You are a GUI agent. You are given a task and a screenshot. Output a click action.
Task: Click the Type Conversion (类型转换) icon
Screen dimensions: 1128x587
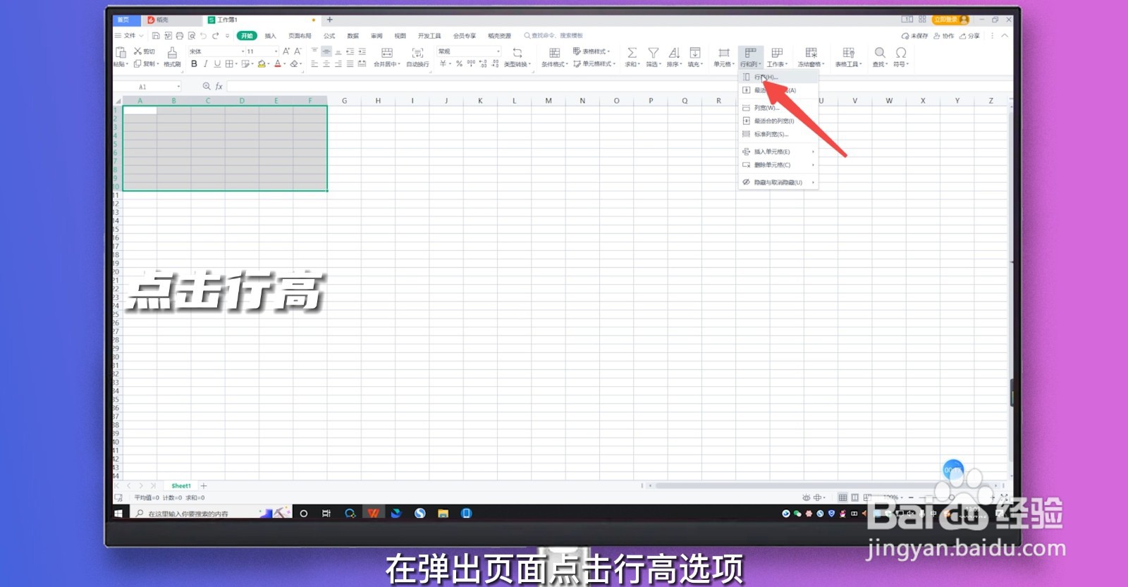coord(517,53)
